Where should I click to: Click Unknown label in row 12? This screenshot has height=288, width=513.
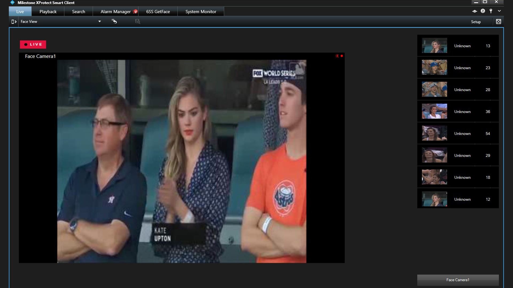click(462, 199)
